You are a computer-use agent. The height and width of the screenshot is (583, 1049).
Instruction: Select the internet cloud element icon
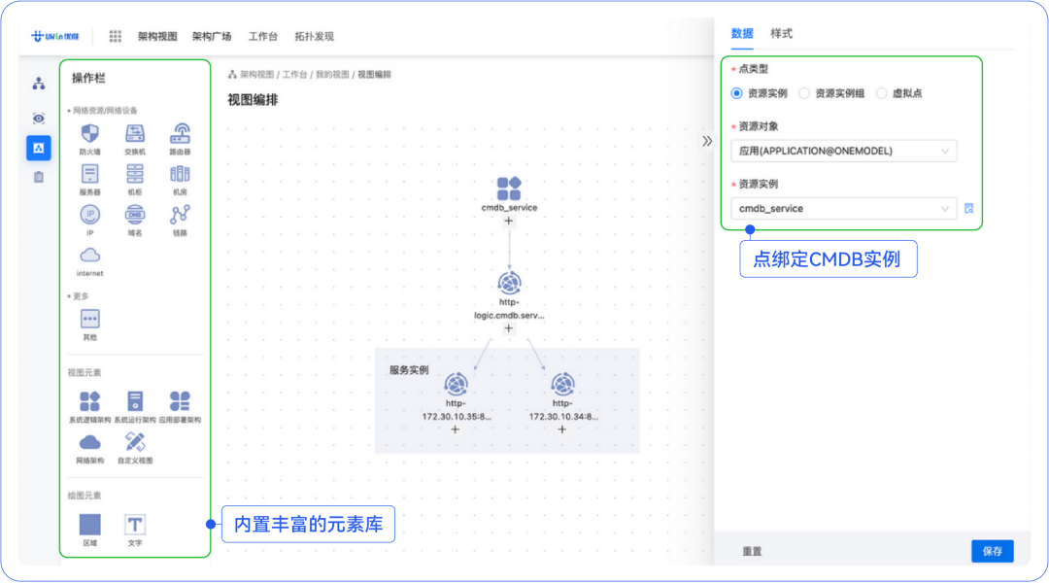pyautogui.click(x=89, y=255)
